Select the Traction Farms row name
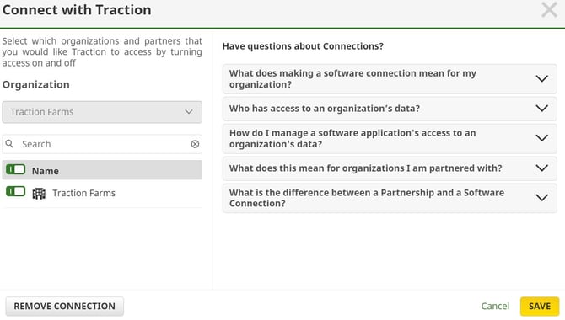Screen dimensions: 565x320 click(x=84, y=194)
